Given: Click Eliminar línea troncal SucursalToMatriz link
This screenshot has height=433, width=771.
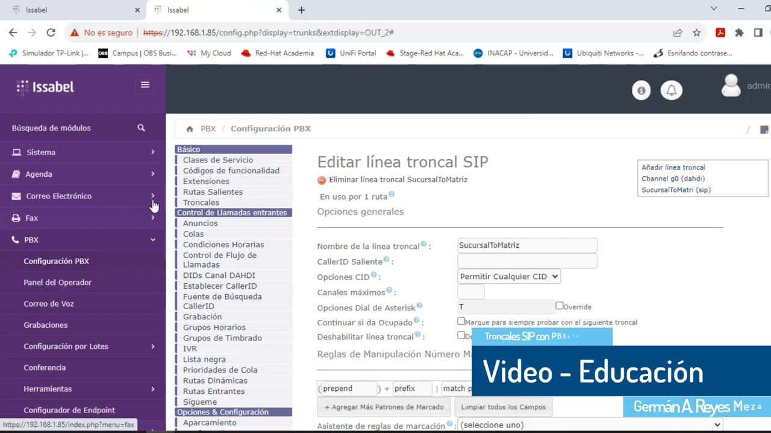Looking at the screenshot, I should 398,180.
